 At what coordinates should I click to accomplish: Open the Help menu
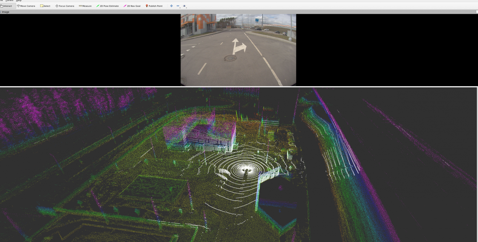pos(19,1)
